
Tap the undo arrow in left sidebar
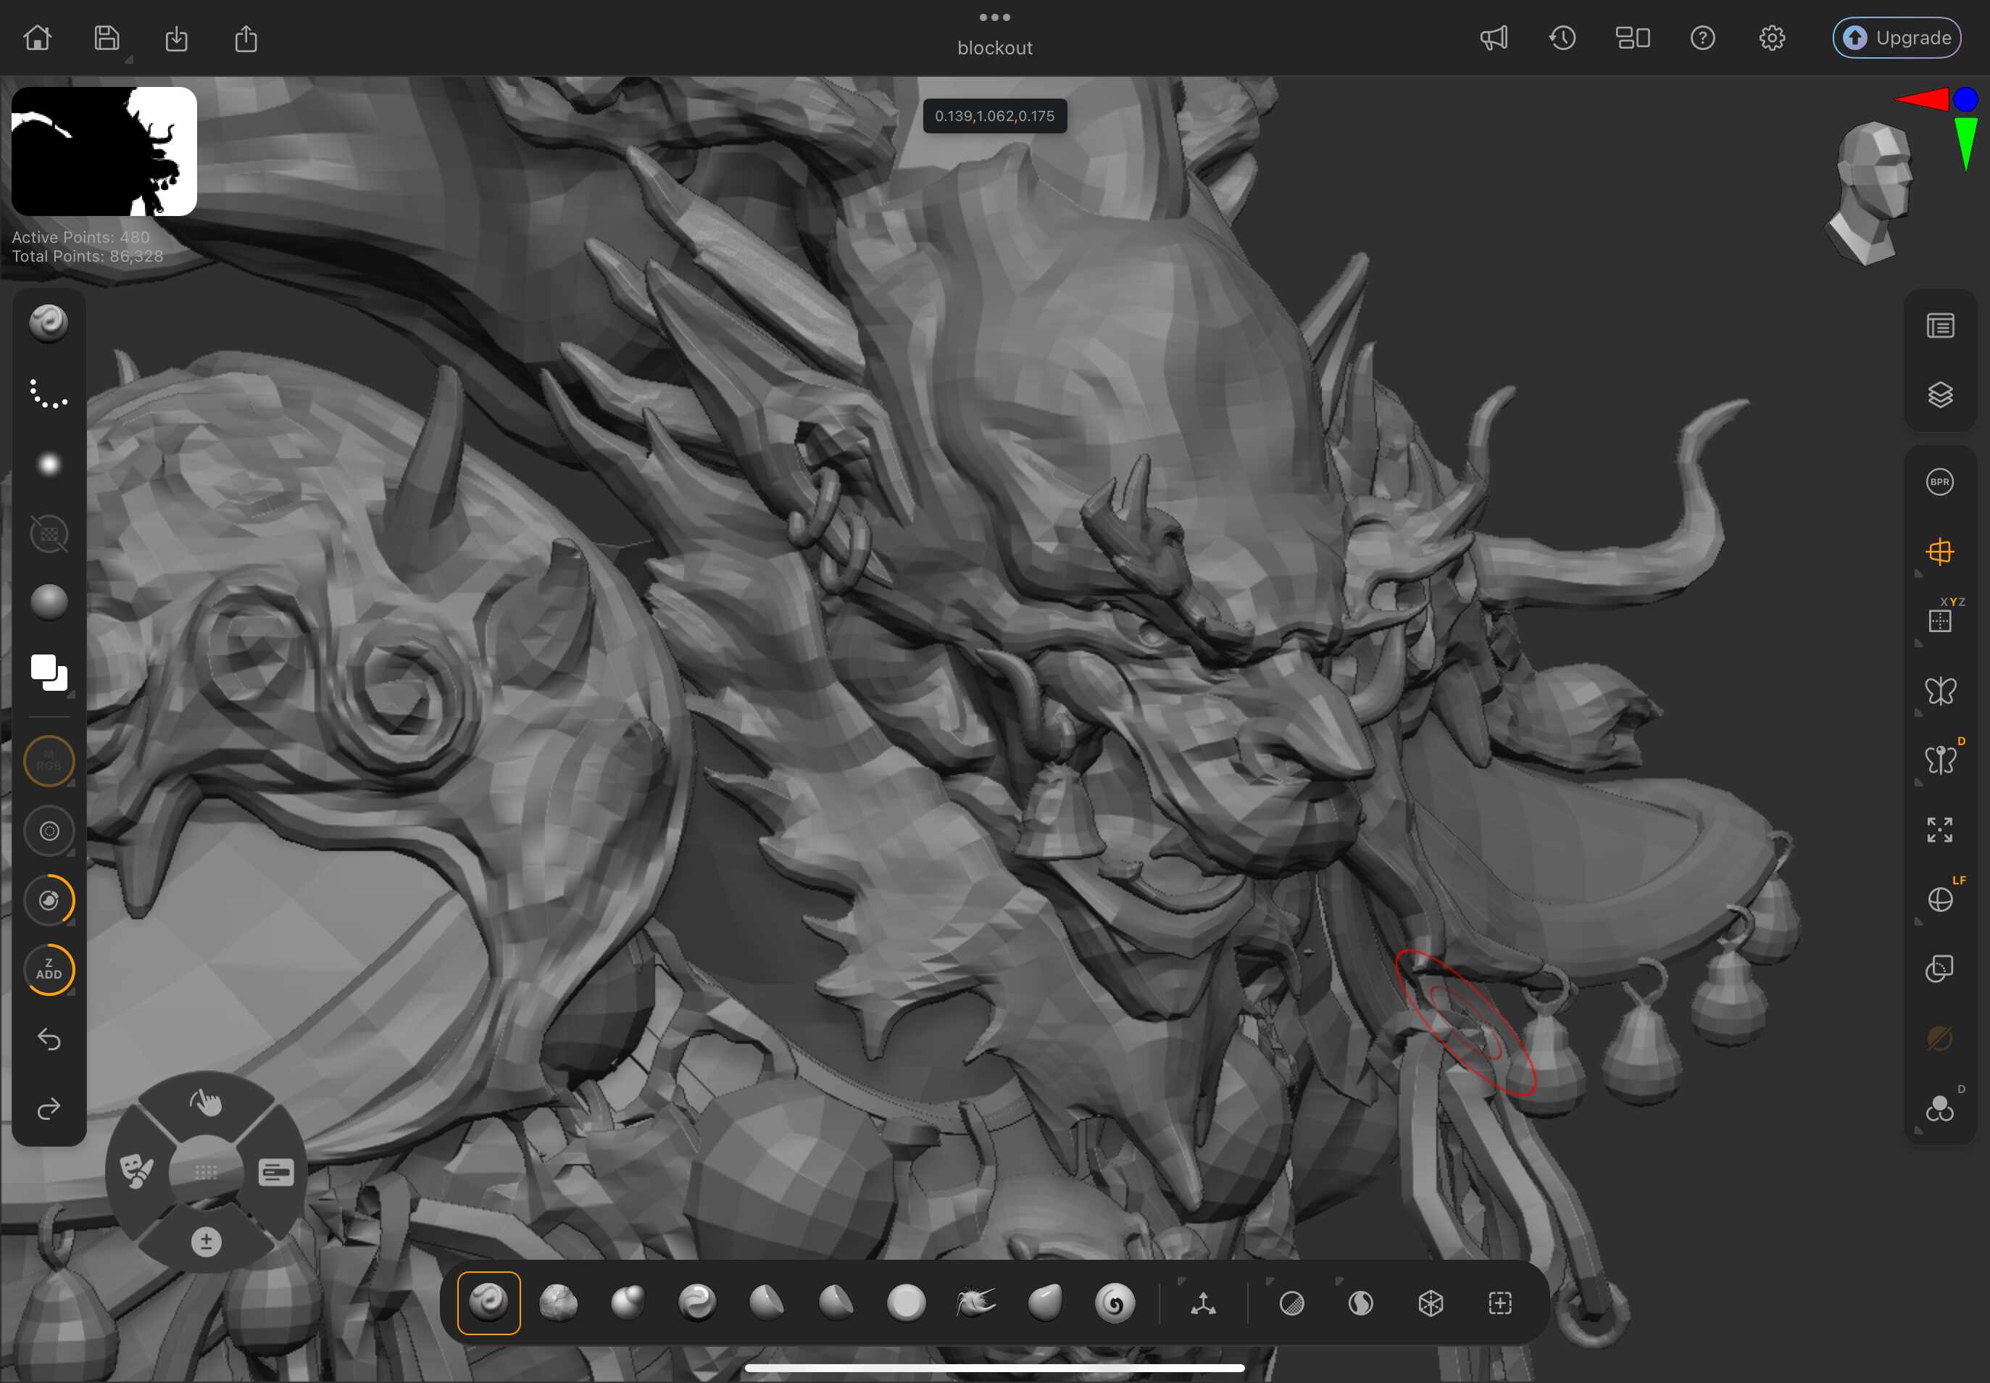pos(49,1039)
